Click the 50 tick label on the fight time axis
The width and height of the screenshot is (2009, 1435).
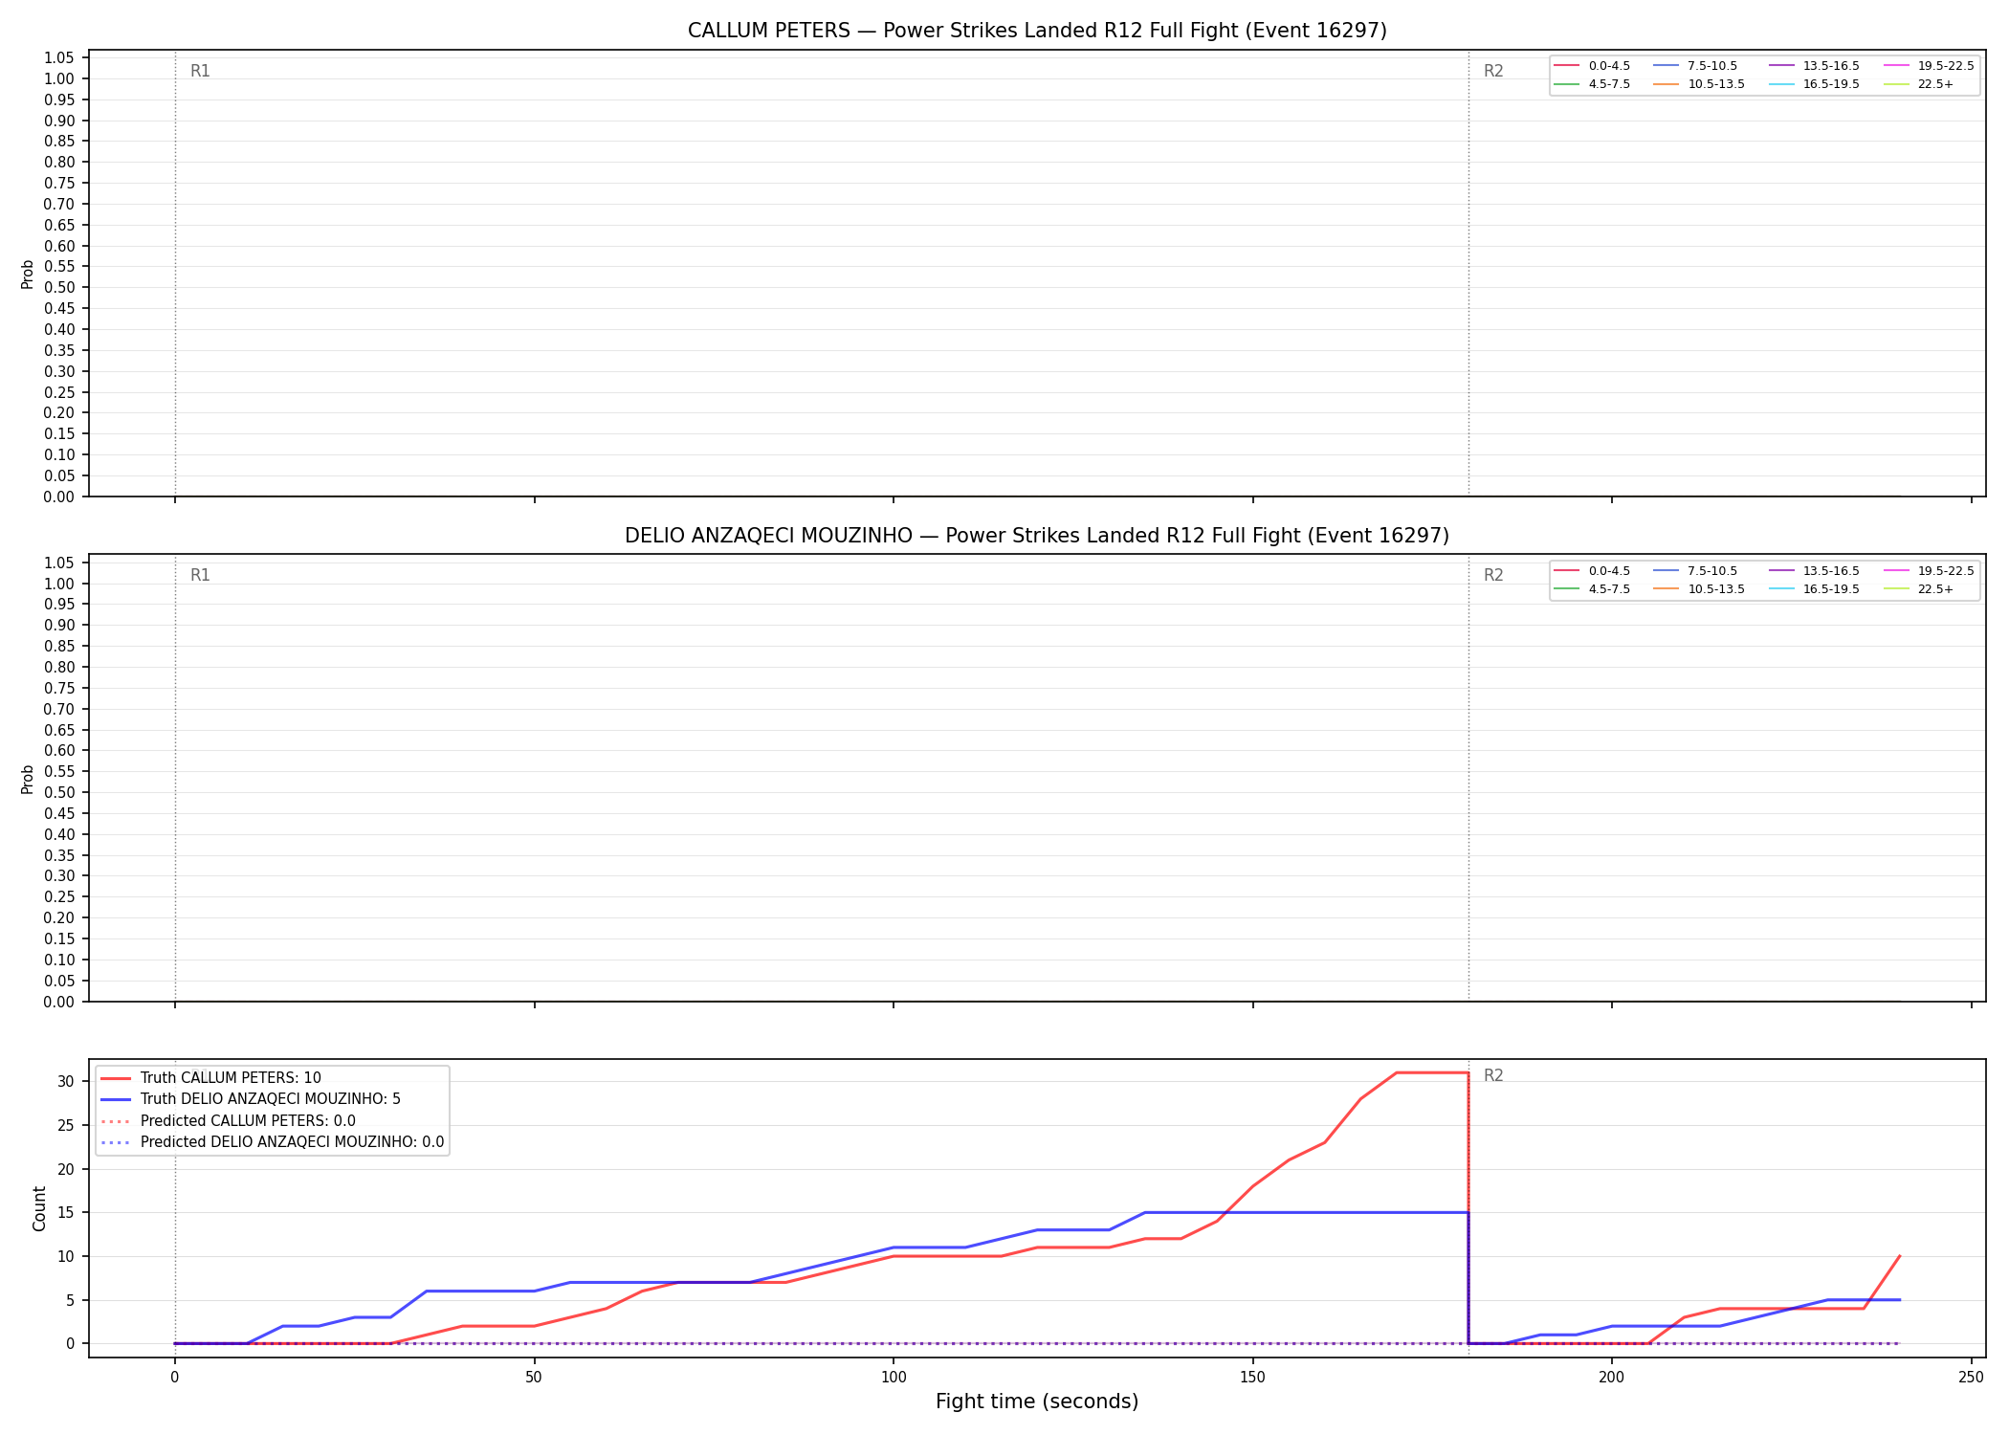pos(534,1378)
